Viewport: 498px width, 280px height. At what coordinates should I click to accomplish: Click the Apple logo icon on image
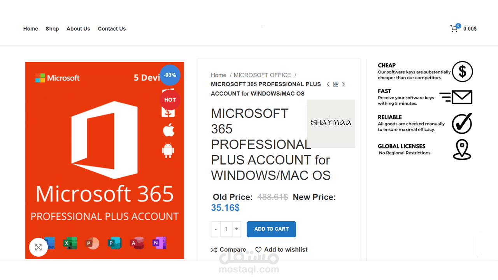point(168,130)
